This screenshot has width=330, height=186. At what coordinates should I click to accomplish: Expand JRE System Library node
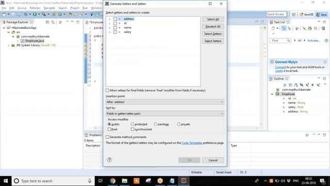pos(9,45)
